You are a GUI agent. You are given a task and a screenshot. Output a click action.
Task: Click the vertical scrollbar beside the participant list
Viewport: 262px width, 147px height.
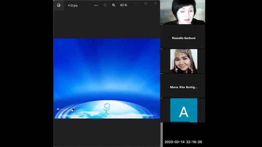162,135
